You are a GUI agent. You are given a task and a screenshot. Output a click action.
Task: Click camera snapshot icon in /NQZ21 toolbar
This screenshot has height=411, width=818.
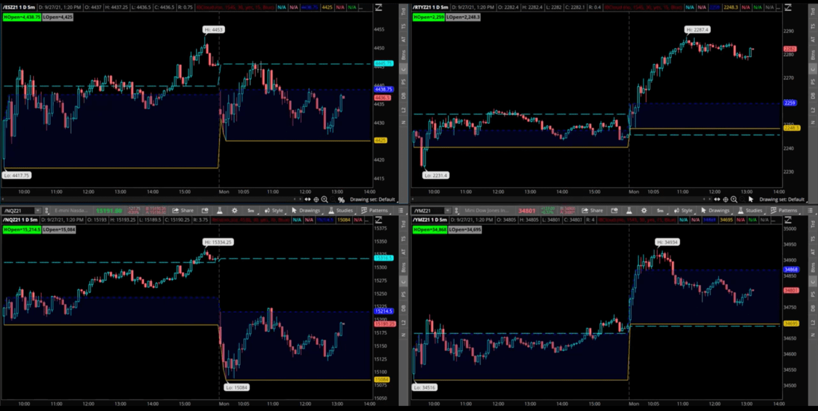(205, 211)
